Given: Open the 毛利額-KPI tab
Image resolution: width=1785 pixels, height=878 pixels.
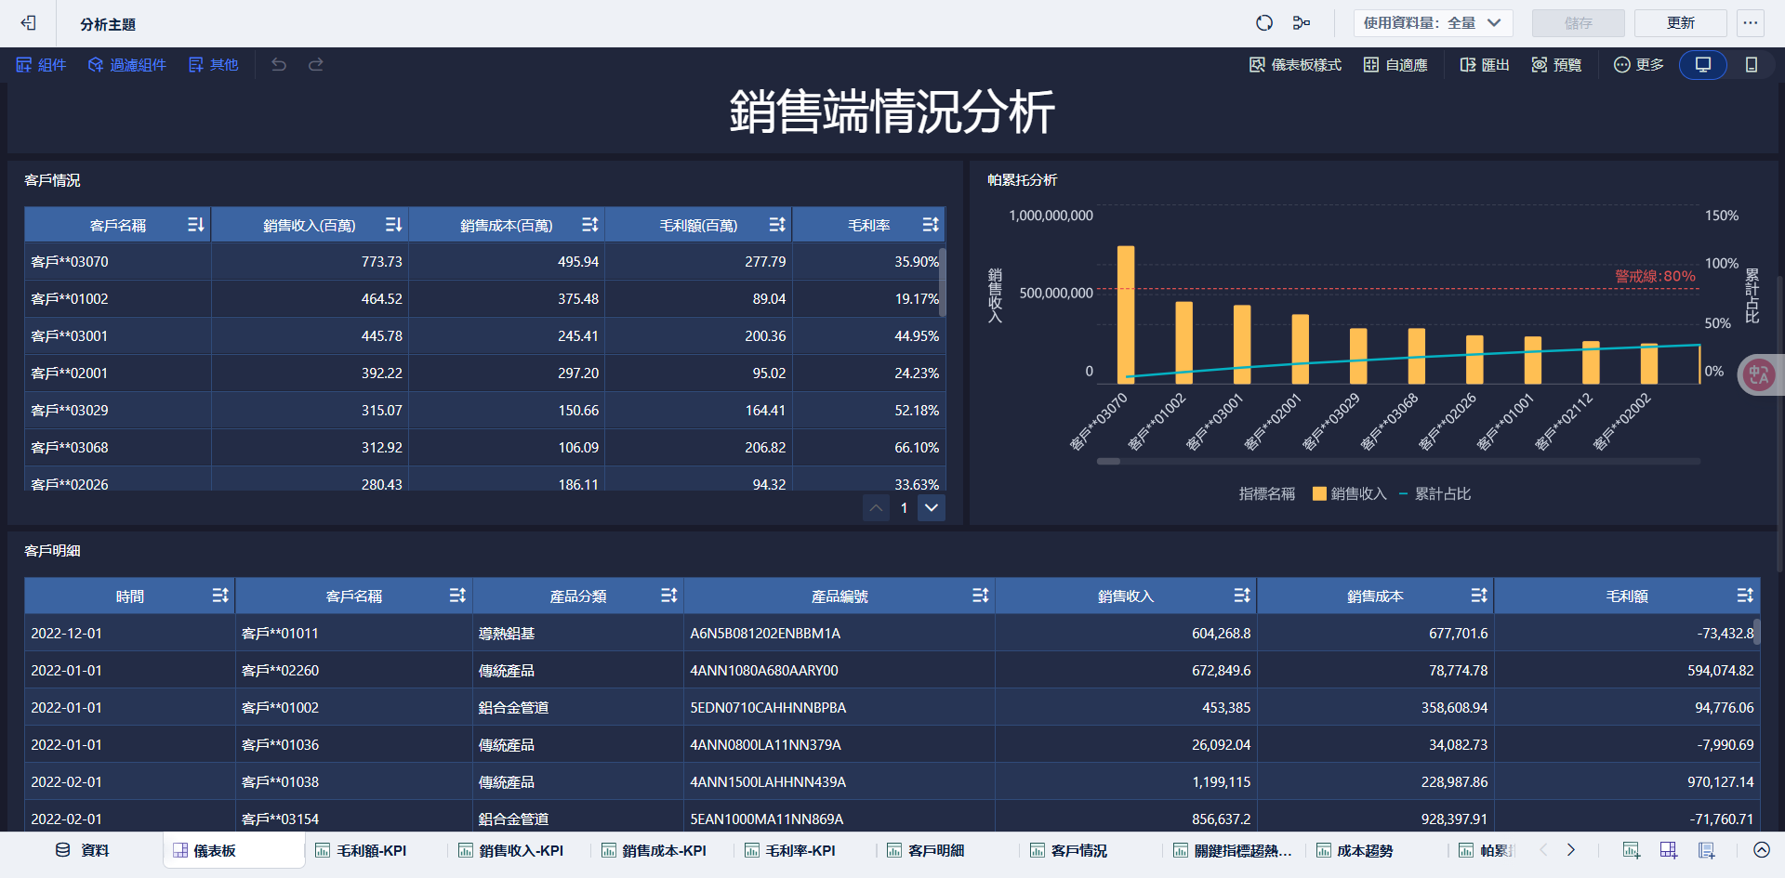Looking at the screenshot, I should click(x=361, y=850).
